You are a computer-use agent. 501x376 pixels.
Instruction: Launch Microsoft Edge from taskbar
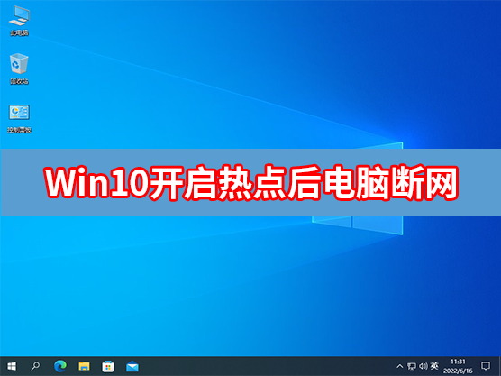pos(60,366)
